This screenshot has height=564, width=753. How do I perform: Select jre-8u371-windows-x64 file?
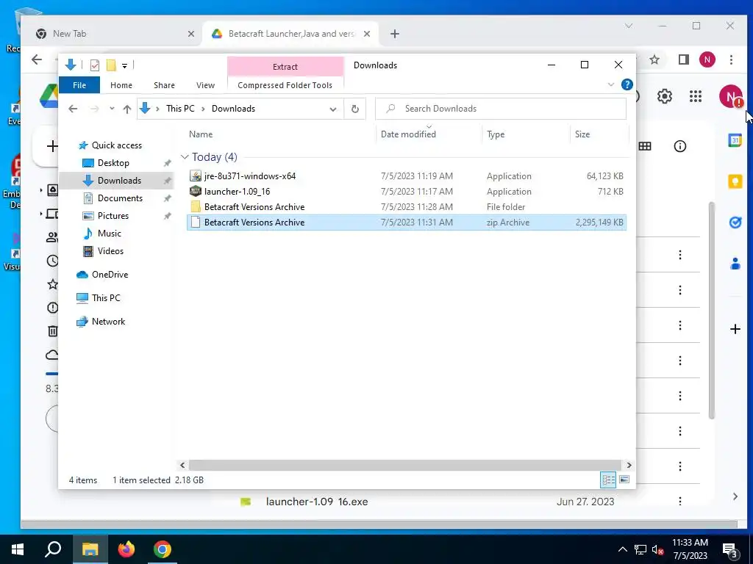point(406,176)
